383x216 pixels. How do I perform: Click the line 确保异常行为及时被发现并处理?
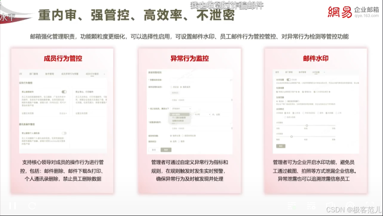[x=189, y=179]
